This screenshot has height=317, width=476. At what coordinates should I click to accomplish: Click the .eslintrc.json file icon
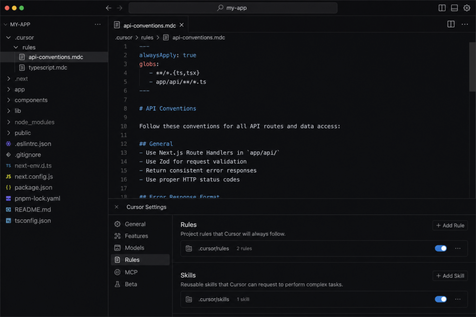pos(8,144)
